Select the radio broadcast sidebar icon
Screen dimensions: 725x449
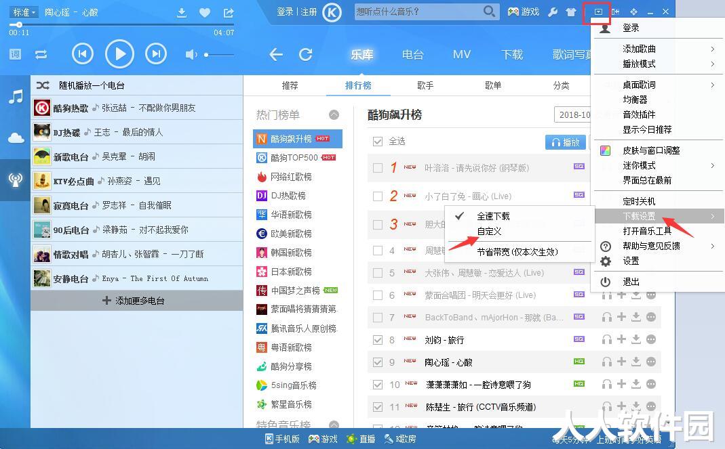[16, 179]
